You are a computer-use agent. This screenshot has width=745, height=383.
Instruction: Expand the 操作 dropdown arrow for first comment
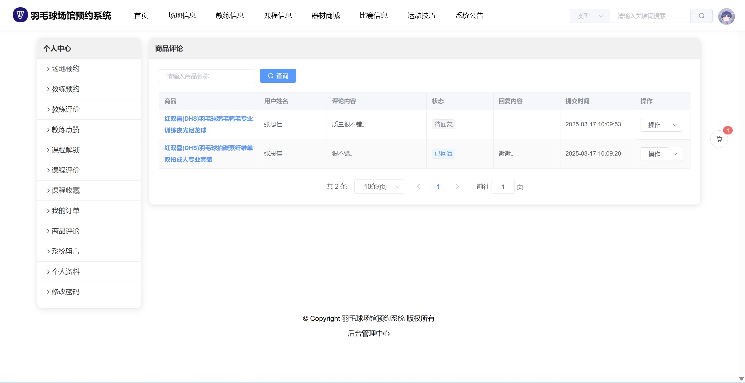pyautogui.click(x=675, y=125)
